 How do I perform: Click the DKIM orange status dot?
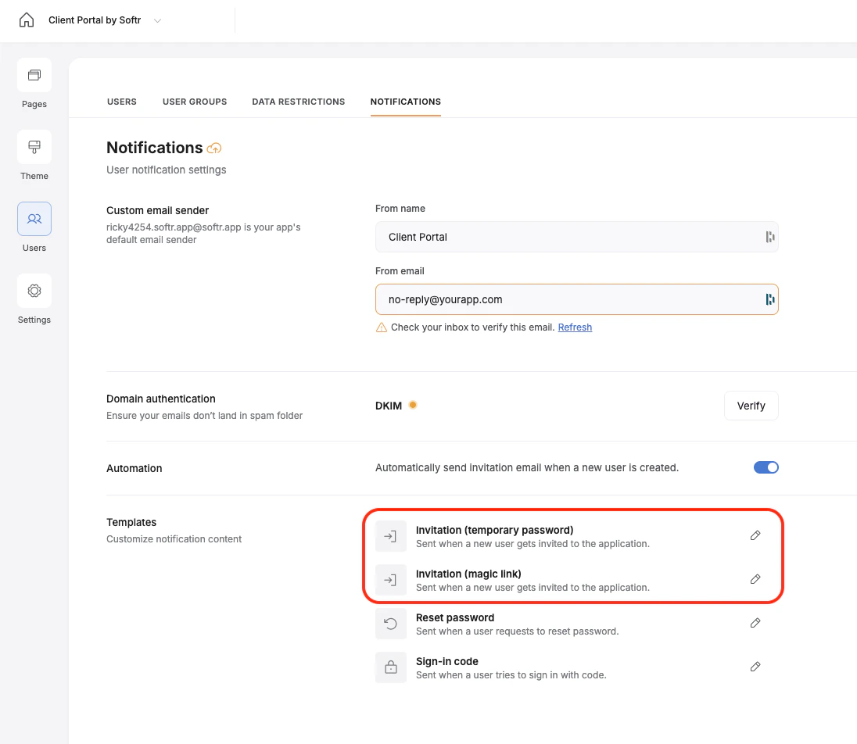[x=413, y=405]
